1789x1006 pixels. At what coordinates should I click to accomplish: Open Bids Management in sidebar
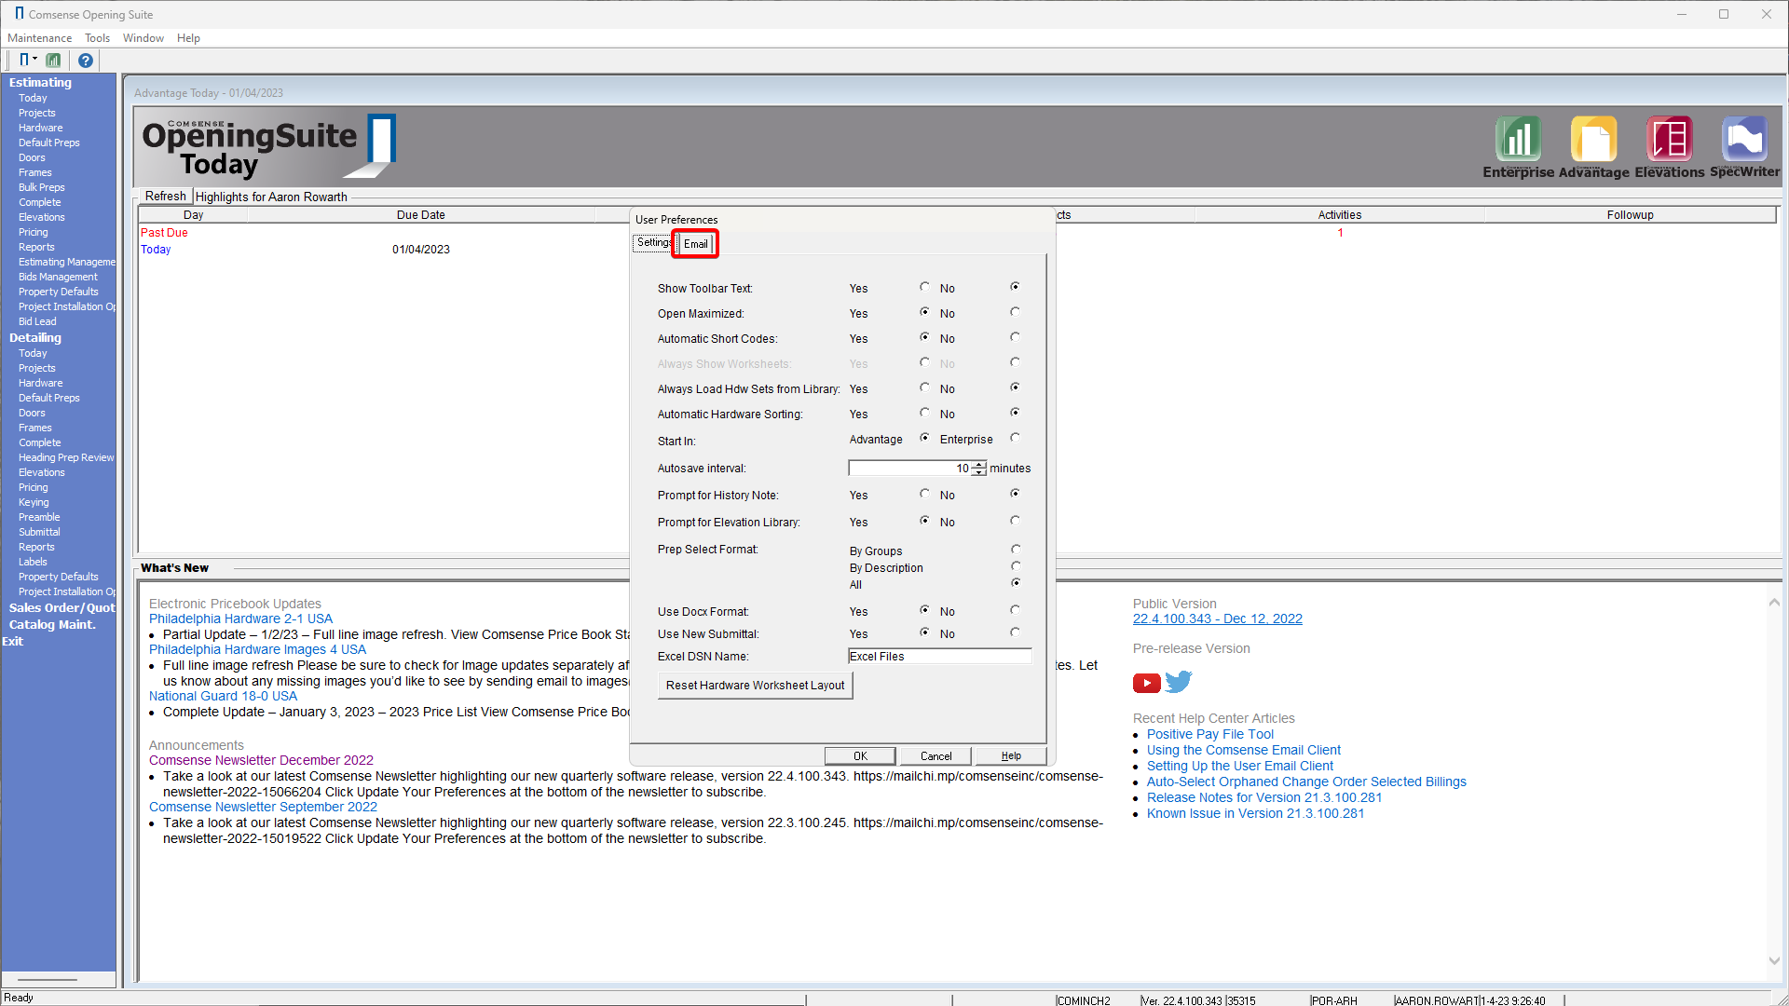58,277
